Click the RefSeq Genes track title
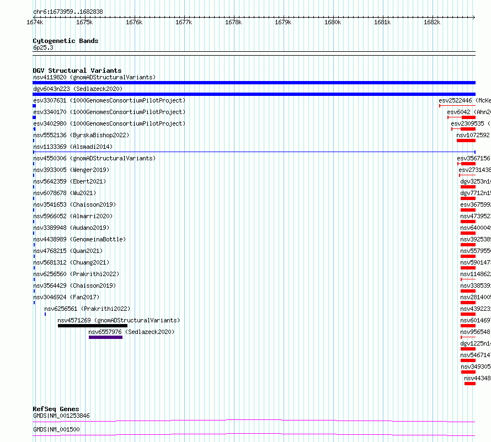The height and width of the screenshot is (442, 491). click(x=56, y=409)
